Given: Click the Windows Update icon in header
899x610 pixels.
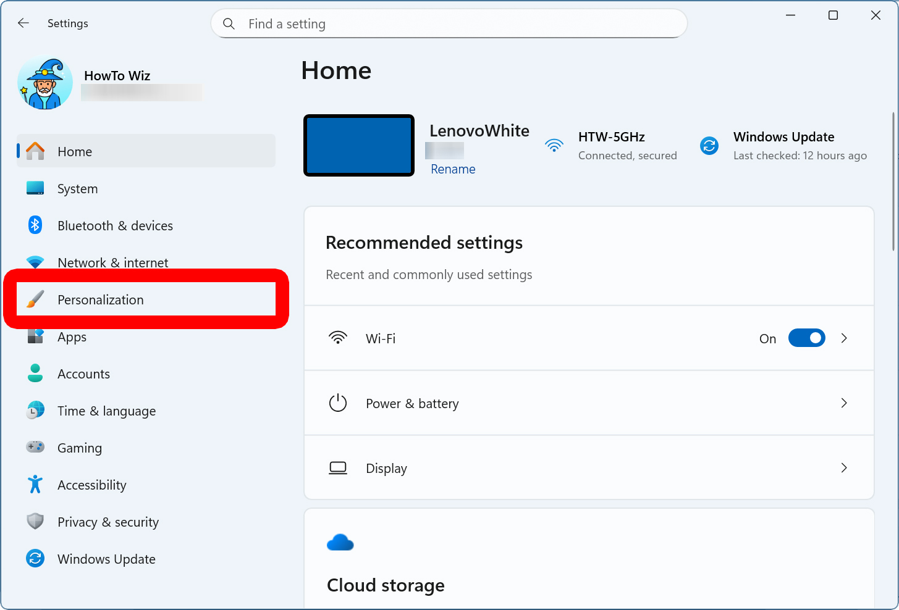Looking at the screenshot, I should pyautogui.click(x=709, y=146).
